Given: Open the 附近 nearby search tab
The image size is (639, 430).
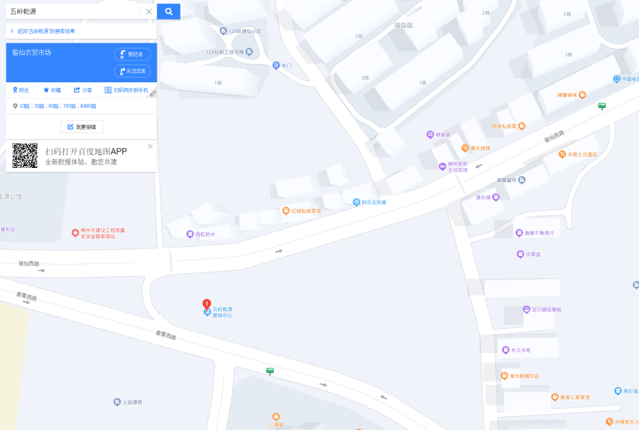Looking at the screenshot, I should pos(21,90).
